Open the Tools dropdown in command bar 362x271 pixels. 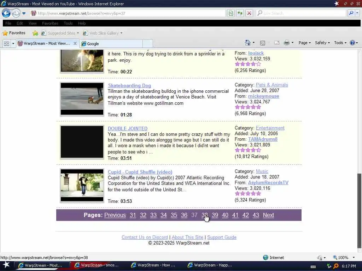pos(340,43)
